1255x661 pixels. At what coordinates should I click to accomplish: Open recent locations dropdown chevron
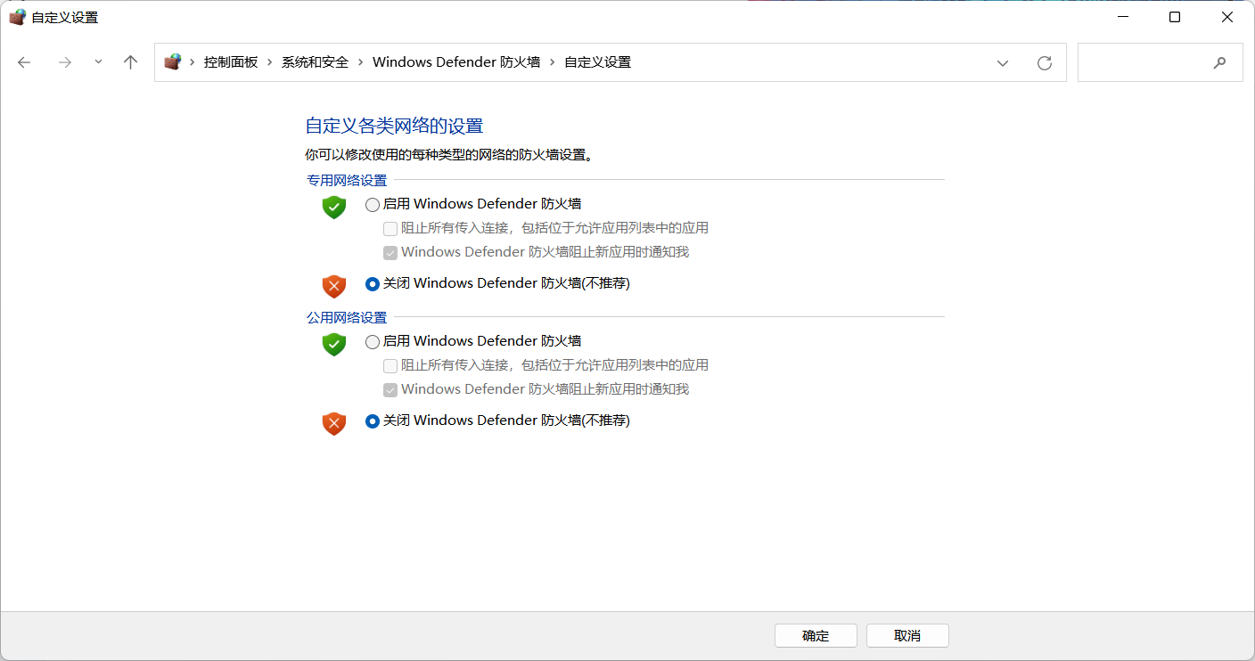98,62
